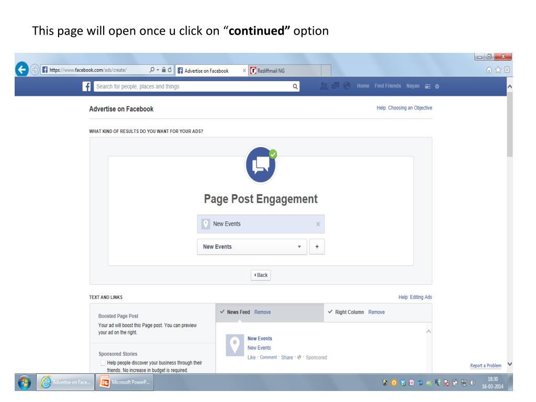Screen dimensions: 536x402
Task: Click the browser forward arrow button
Action: tap(35, 70)
